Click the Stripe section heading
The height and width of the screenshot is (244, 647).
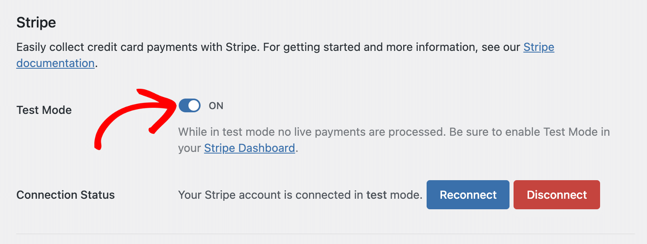pyautogui.click(x=36, y=22)
